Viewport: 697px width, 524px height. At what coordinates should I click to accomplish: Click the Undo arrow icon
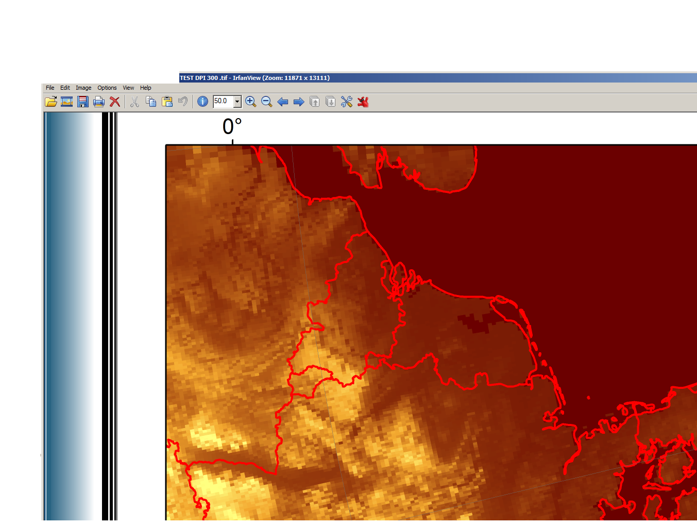click(183, 101)
